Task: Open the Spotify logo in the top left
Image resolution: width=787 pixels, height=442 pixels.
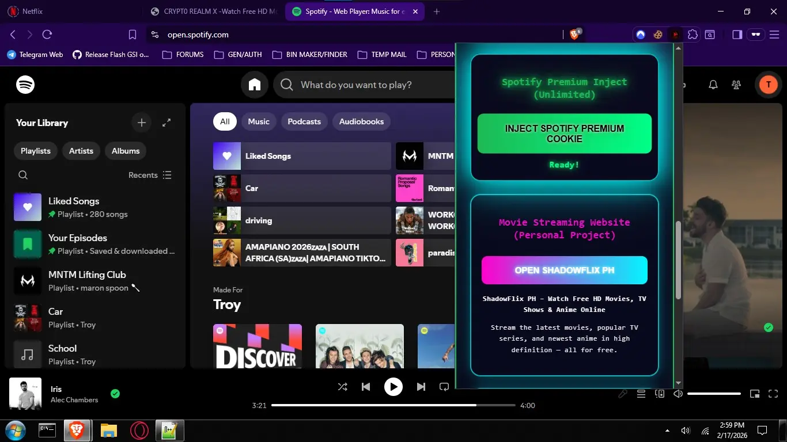Action: coord(25,85)
